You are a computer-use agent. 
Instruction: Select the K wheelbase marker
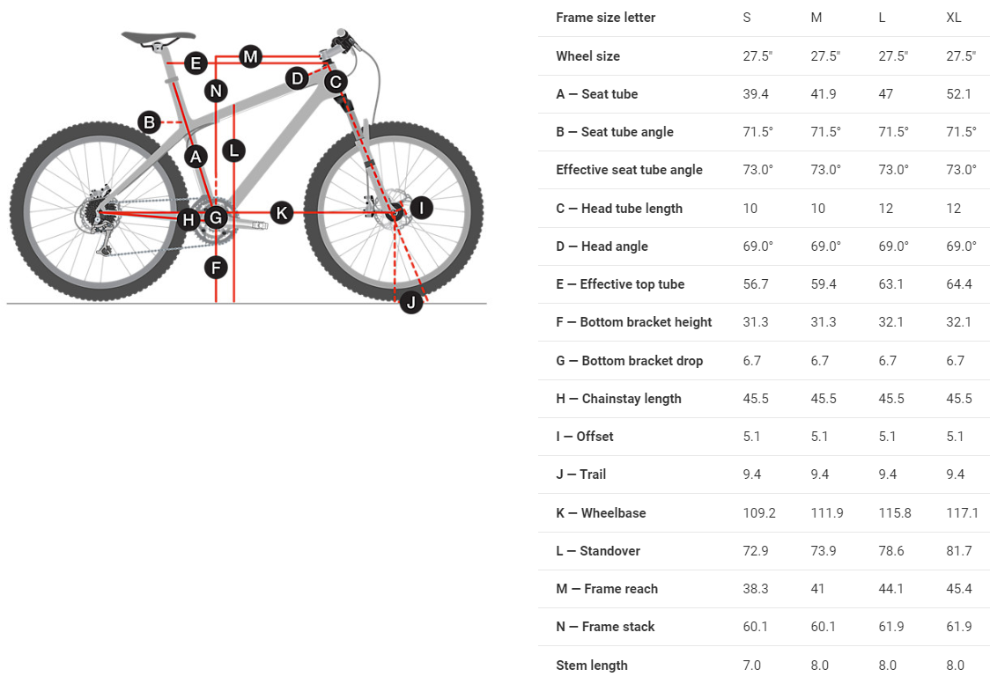(x=281, y=212)
